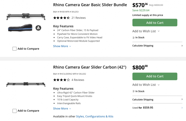Image resolution: width=186 pixels, height=121 pixels.
Task: Click the star rating of Slider Carbon 42"
Action: (x=61, y=80)
